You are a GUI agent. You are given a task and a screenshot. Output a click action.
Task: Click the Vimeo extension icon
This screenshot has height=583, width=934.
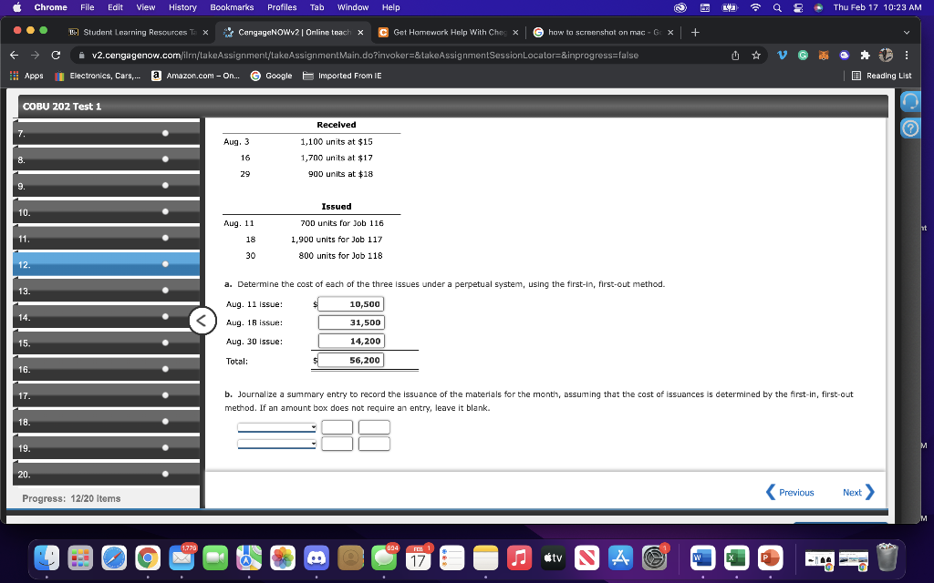(783, 54)
